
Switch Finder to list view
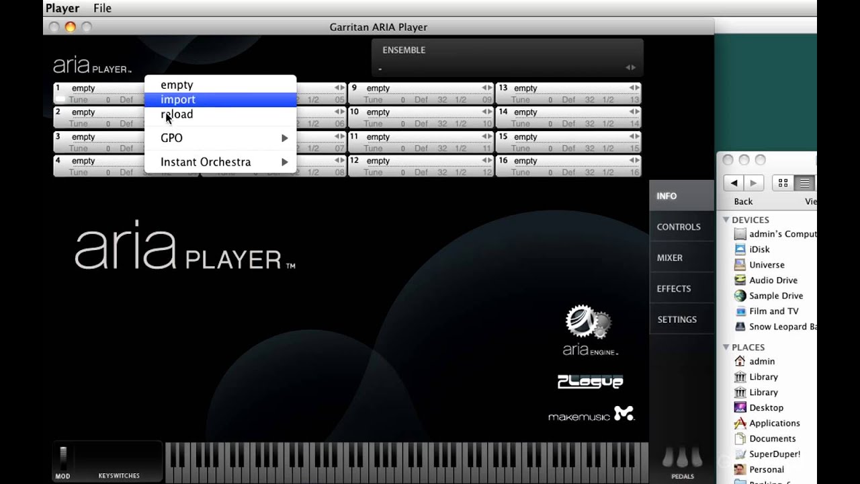click(804, 183)
